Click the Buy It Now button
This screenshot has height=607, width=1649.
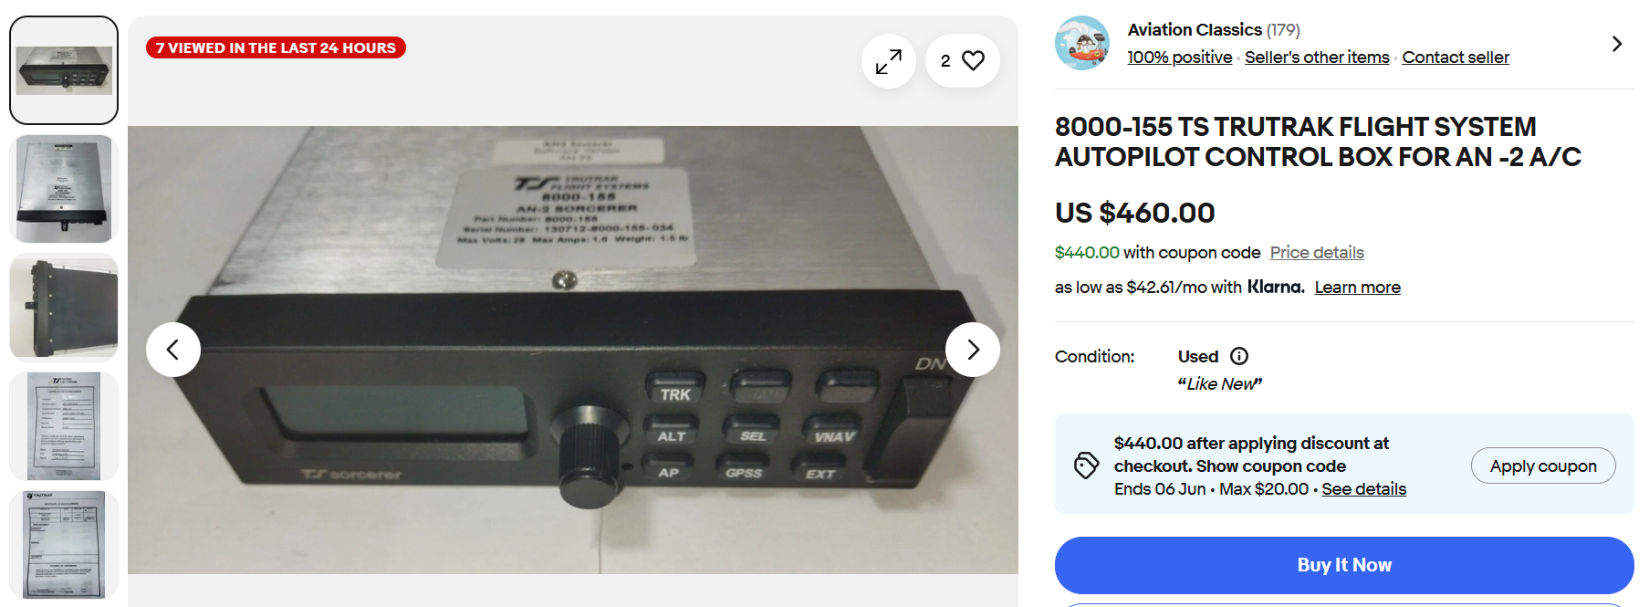tap(1344, 565)
